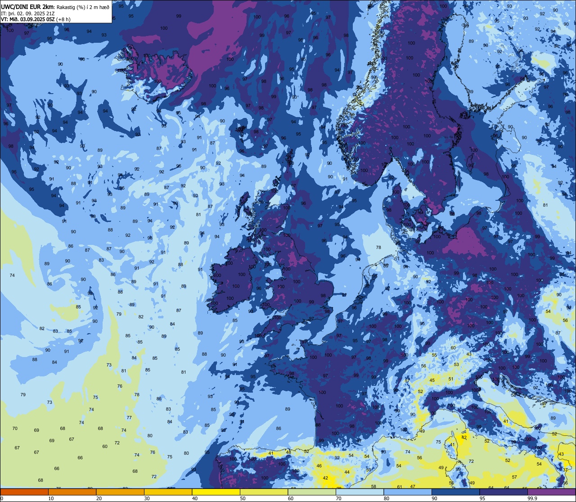This screenshot has height=502, width=576.
Task: Click 'Rakastig (%) í 2 m hæð' label
Action: (83, 7)
